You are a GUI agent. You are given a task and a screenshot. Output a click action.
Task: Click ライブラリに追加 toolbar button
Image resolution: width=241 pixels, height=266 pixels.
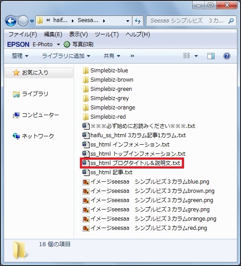pyautogui.click(x=66, y=56)
